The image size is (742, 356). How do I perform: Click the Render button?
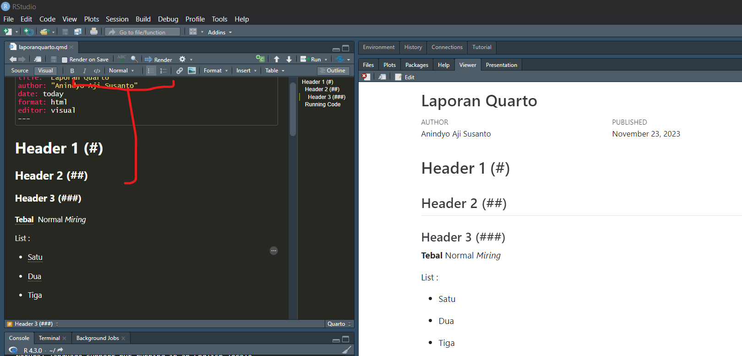(x=158, y=60)
